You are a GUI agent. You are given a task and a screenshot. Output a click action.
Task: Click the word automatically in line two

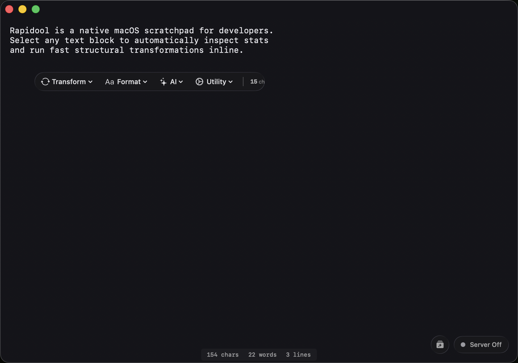(x=167, y=40)
